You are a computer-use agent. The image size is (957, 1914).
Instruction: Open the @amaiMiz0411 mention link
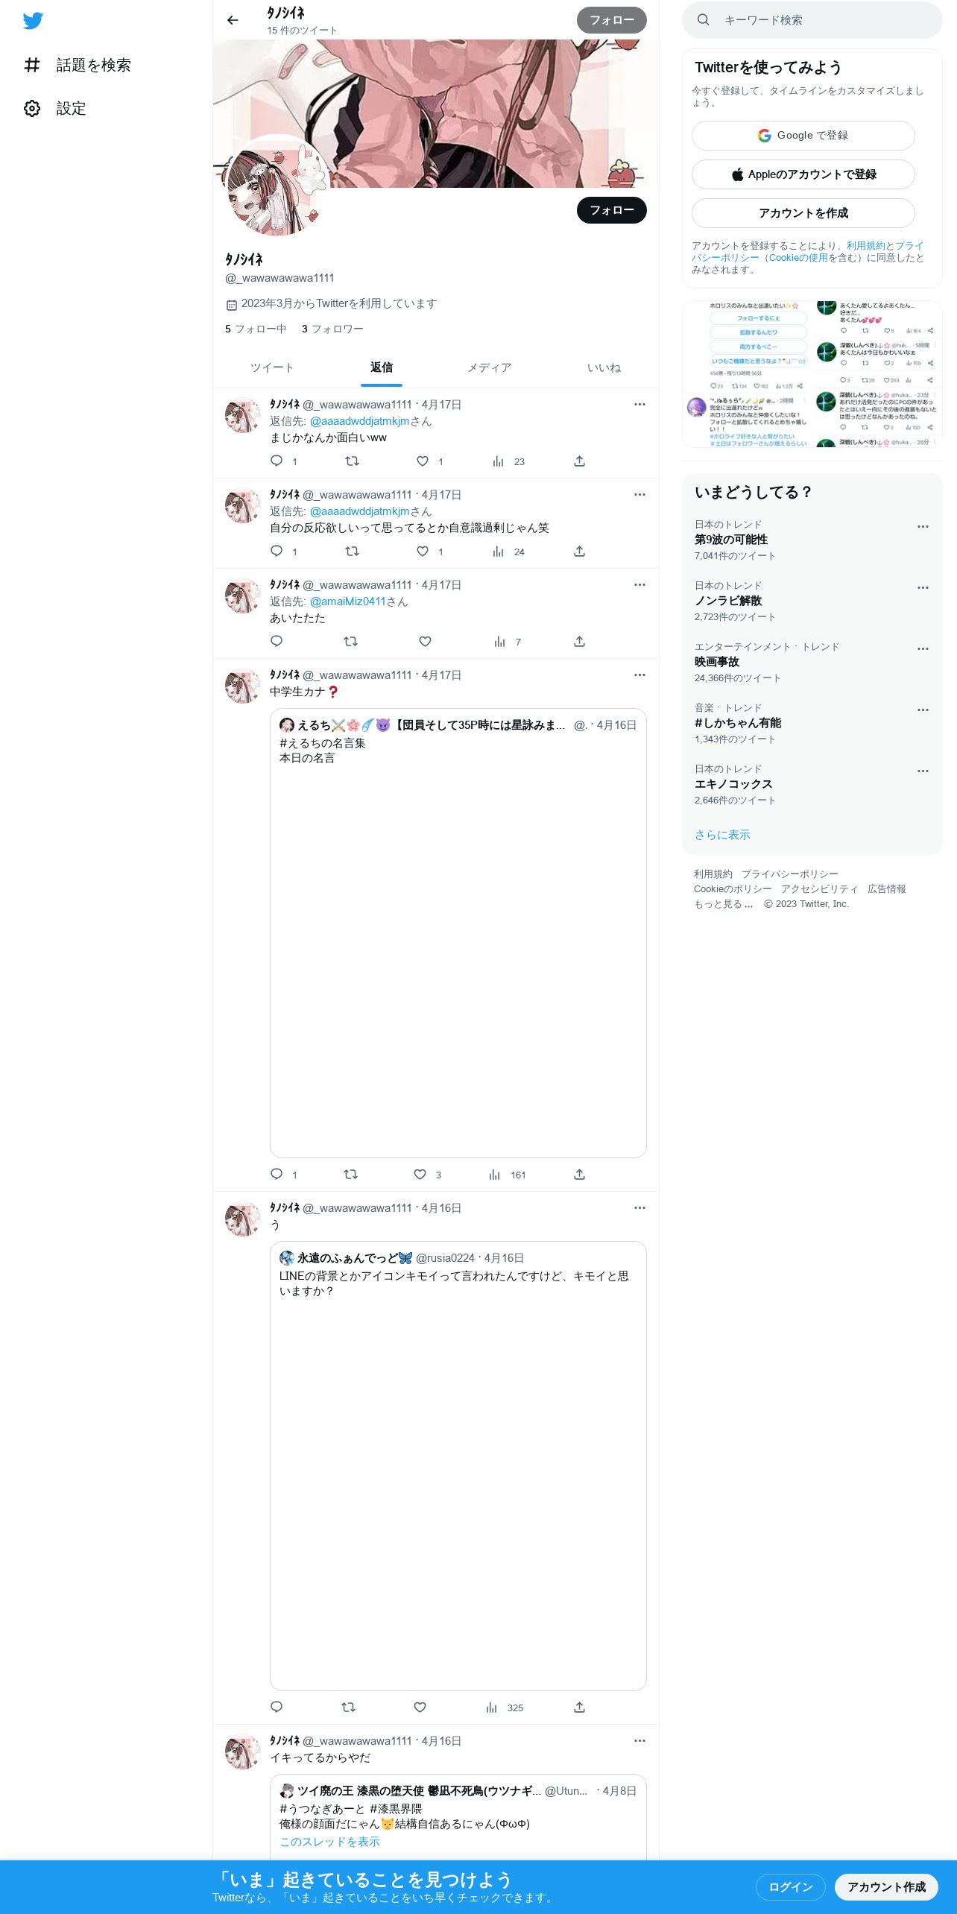(347, 601)
